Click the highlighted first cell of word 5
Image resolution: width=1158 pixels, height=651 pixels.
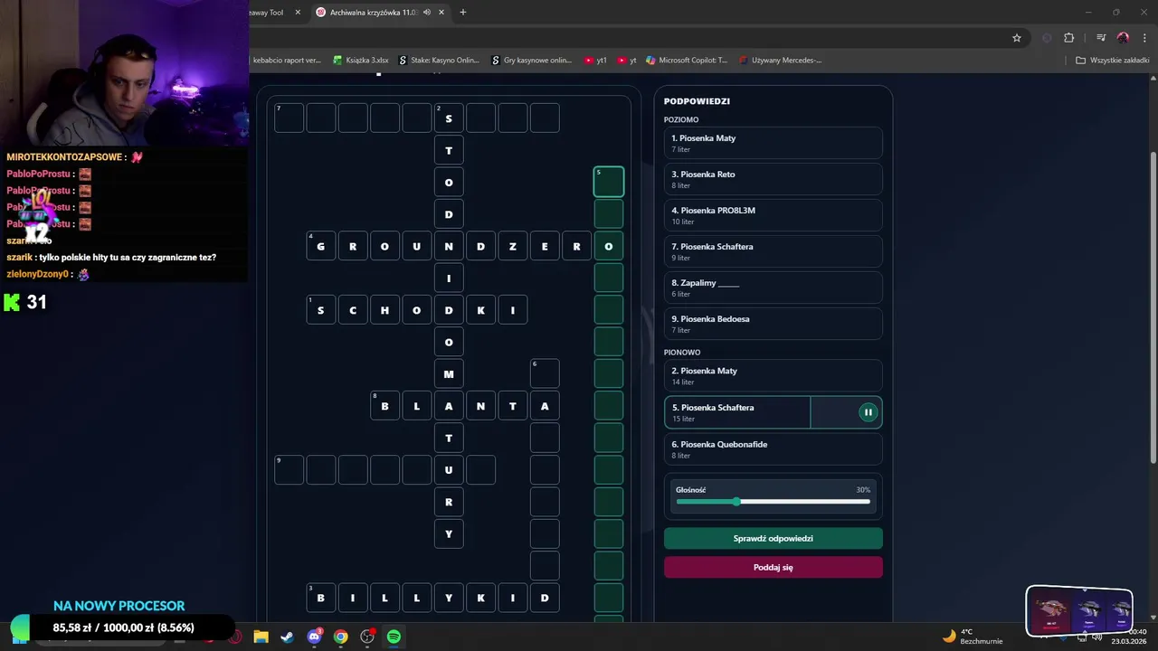tap(609, 182)
